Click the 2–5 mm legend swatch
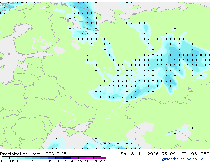This screenshot has height=162, width=210. pos(28,158)
